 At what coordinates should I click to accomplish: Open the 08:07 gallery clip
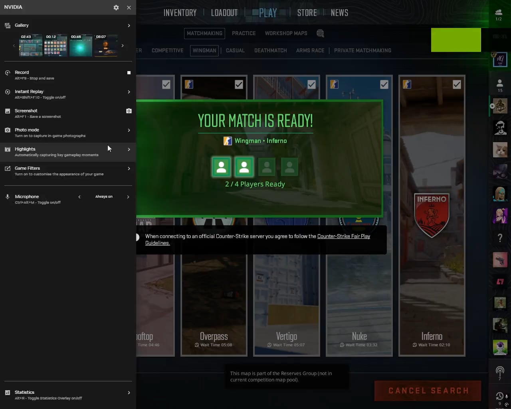[106, 45]
